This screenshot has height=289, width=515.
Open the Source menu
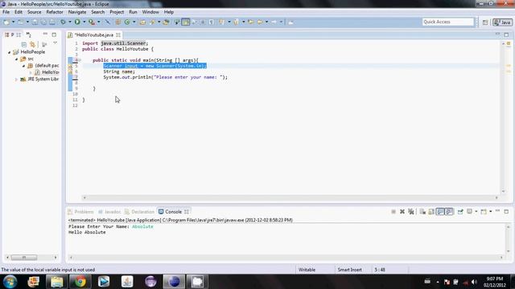(x=34, y=12)
